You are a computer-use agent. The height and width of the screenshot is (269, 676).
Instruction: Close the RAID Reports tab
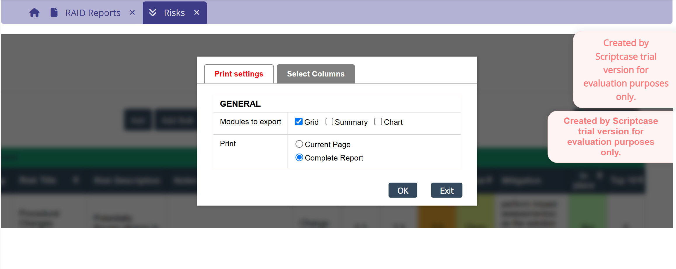(x=132, y=13)
